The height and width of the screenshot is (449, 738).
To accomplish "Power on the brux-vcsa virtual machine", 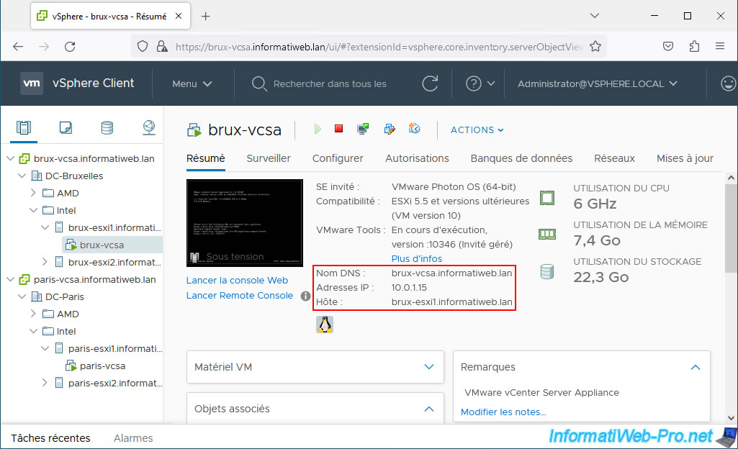I will point(318,129).
